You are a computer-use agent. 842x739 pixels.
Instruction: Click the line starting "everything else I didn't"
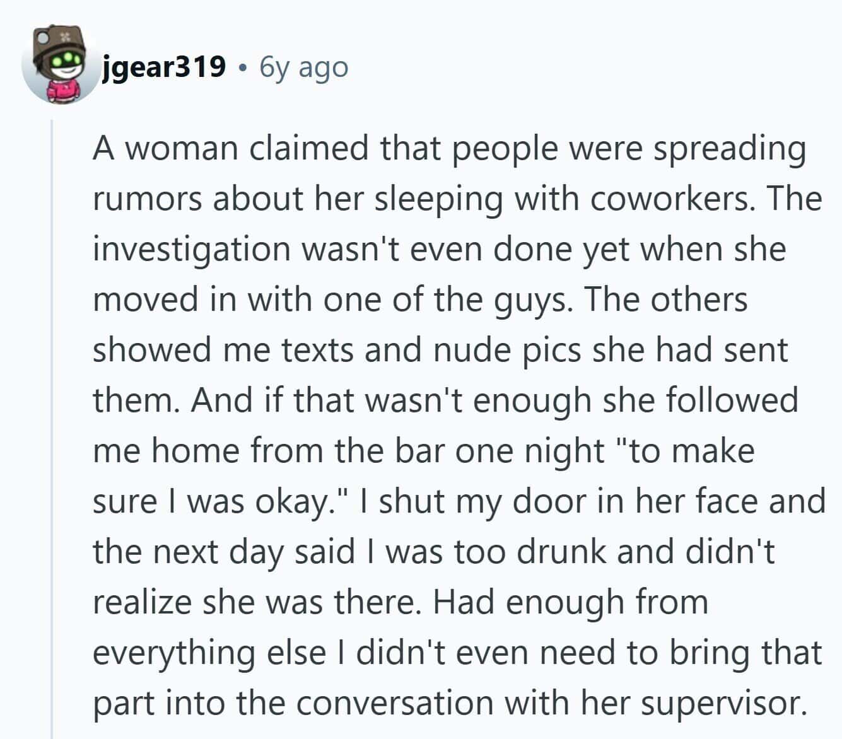click(457, 653)
